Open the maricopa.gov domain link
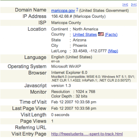Viewport: 139px width, 138px height. (x=63, y=10)
